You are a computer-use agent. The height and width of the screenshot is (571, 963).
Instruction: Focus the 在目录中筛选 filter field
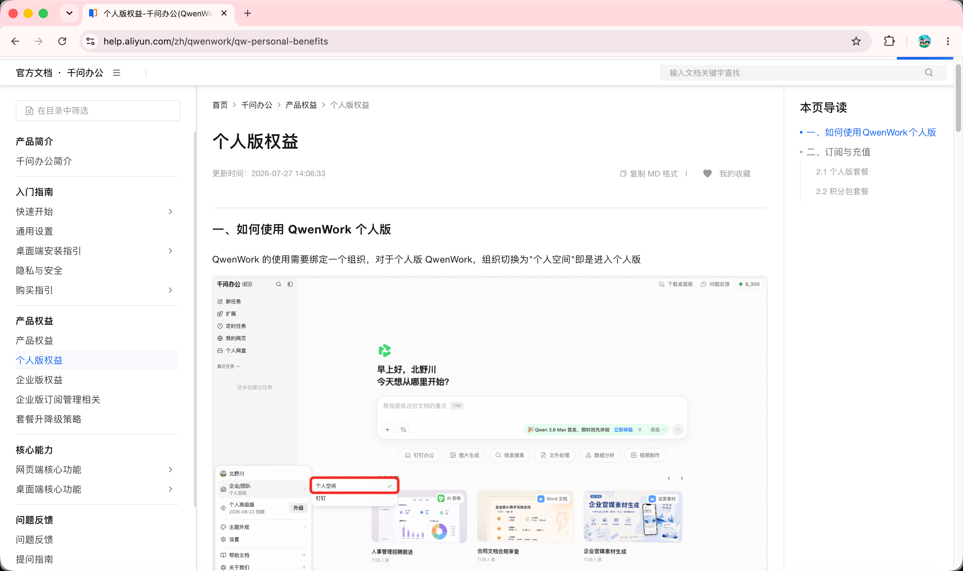98,111
